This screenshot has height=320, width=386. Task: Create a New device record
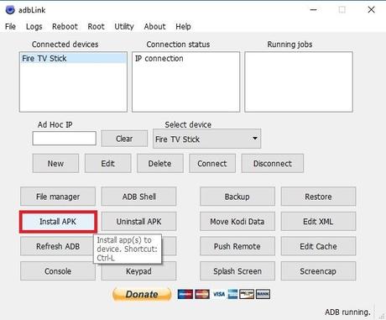coord(55,163)
